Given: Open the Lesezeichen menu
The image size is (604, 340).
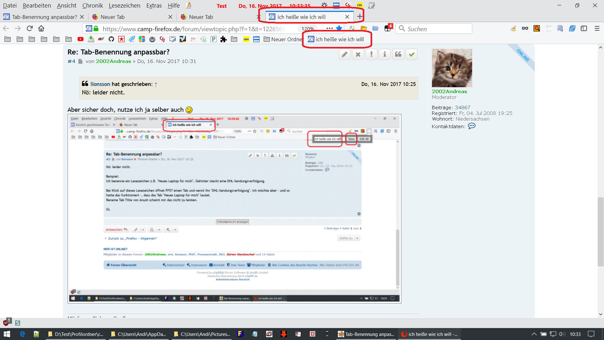Looking at the screenshot, I should 124,6.
